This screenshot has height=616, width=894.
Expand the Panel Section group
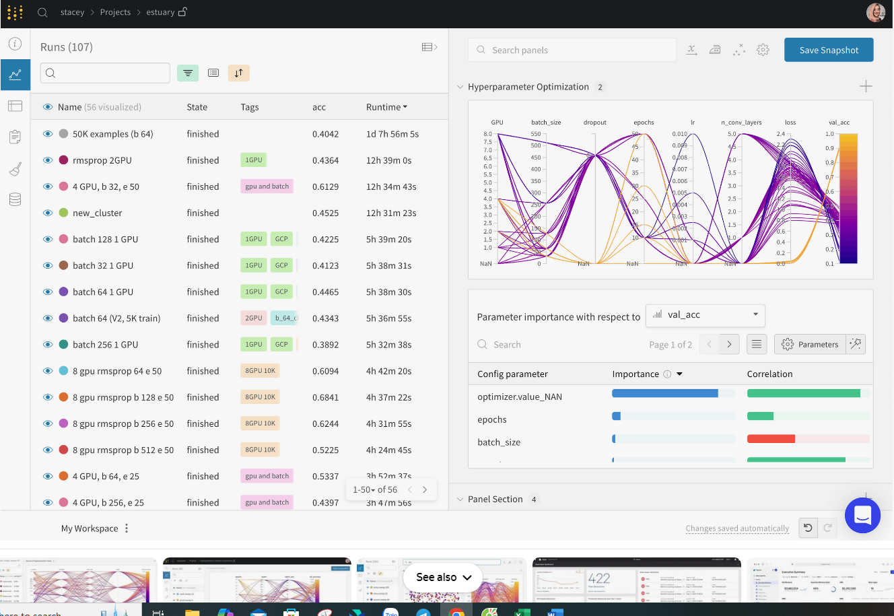point(460,500)
